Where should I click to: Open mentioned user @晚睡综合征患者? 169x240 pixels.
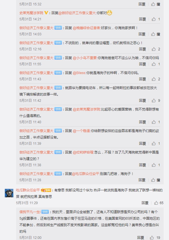coord(86,28)
